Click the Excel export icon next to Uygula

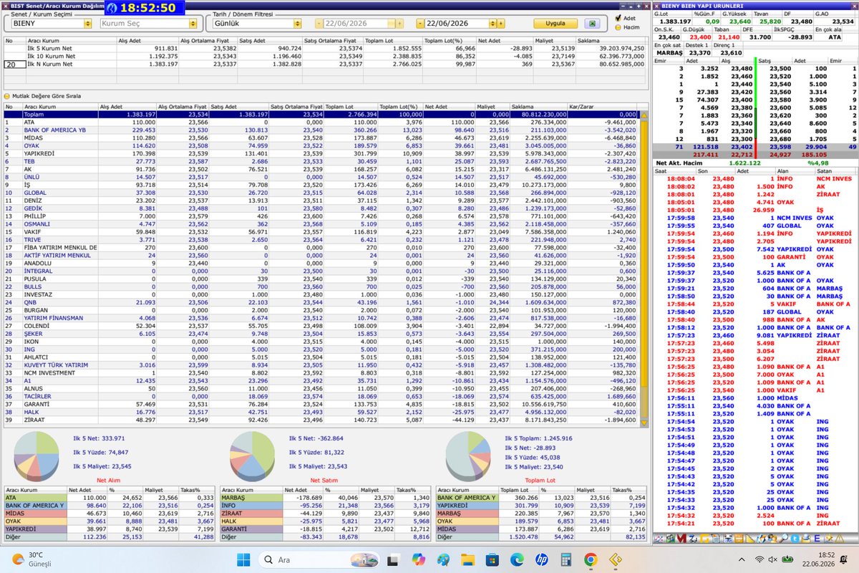click(x=591, y=24)
